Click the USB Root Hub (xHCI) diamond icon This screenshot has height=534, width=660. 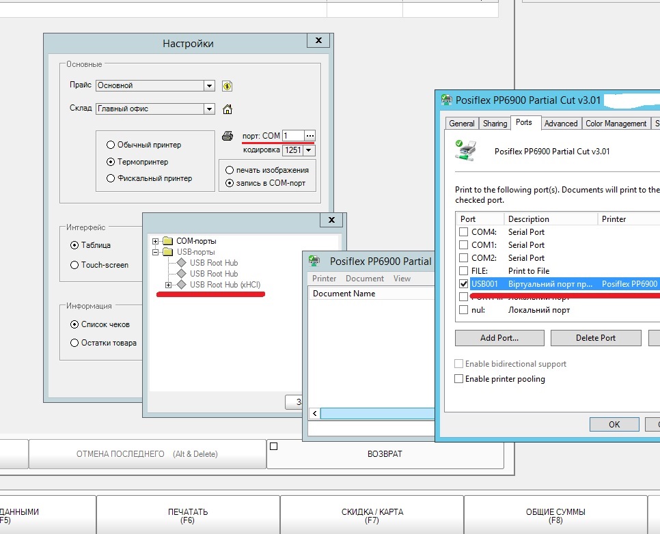(182, 285)
